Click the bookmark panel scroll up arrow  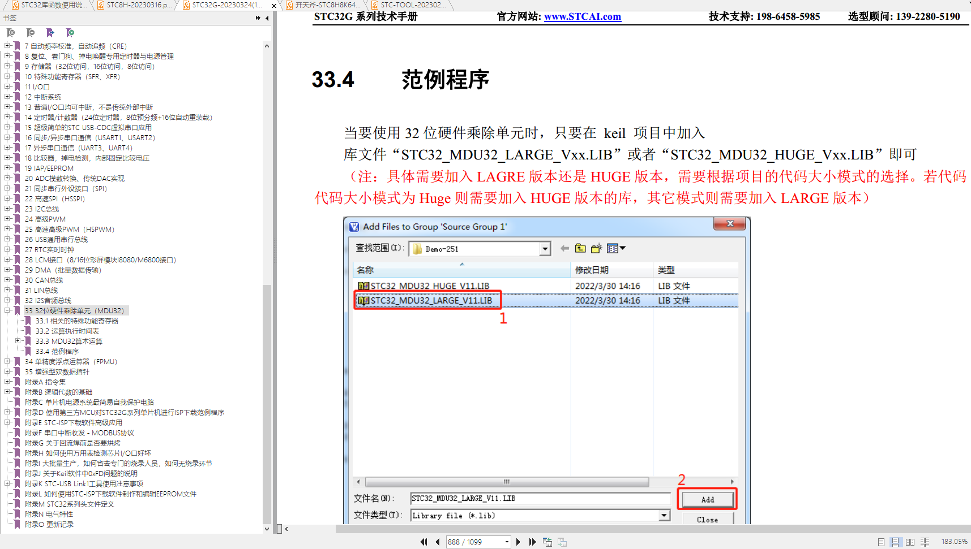pos(267,46)
